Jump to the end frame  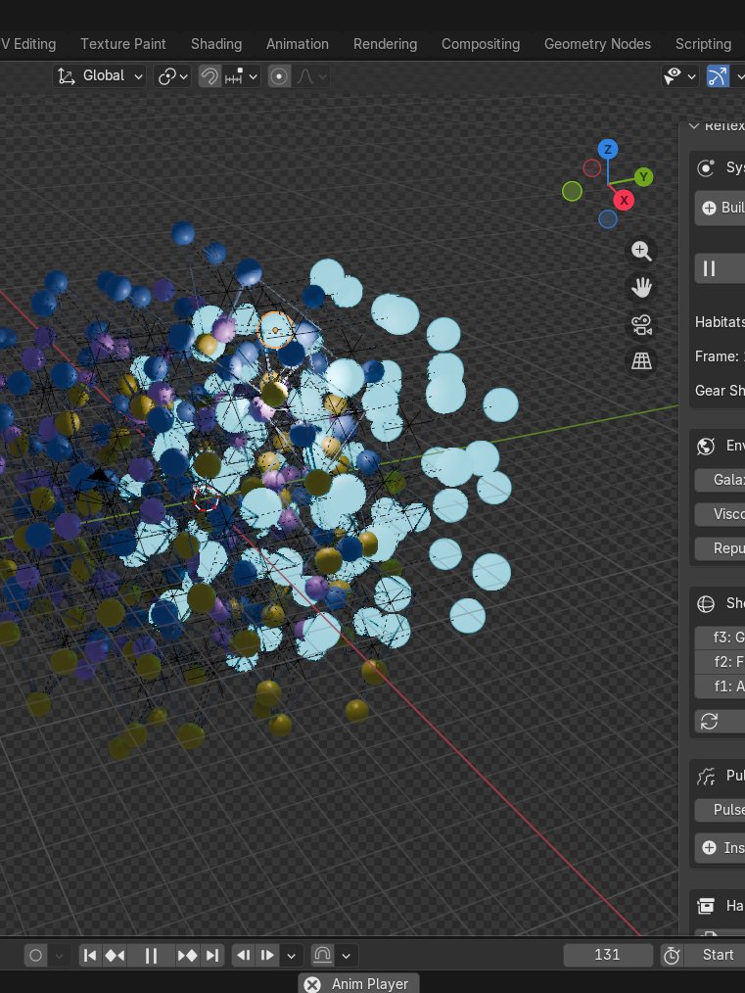pos(212,956)
